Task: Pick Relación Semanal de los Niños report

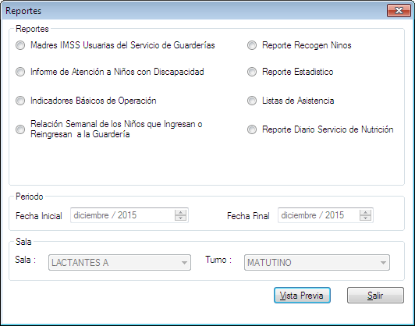Action: tap(20, 129)
